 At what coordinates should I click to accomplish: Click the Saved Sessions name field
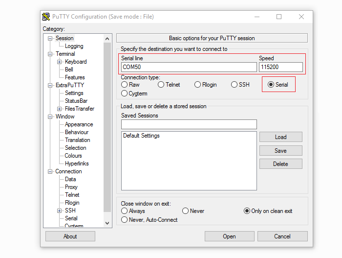click(x=189, y=124)
